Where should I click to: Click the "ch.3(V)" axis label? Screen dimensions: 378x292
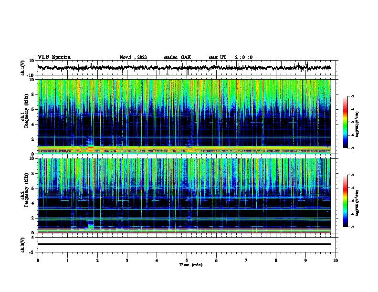(x=22, y=245)
